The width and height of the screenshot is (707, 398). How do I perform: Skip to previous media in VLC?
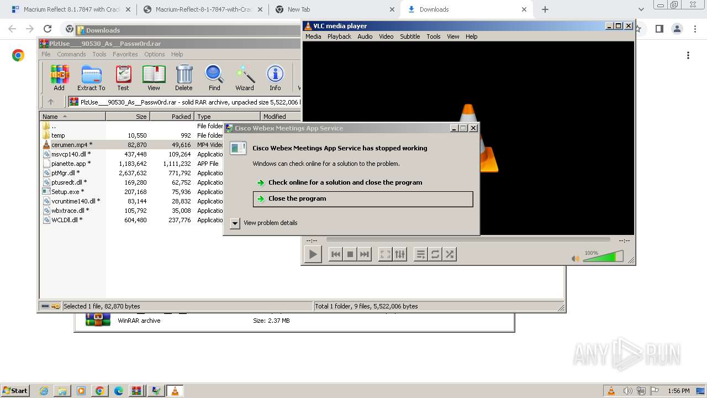(x=335, y=254)
